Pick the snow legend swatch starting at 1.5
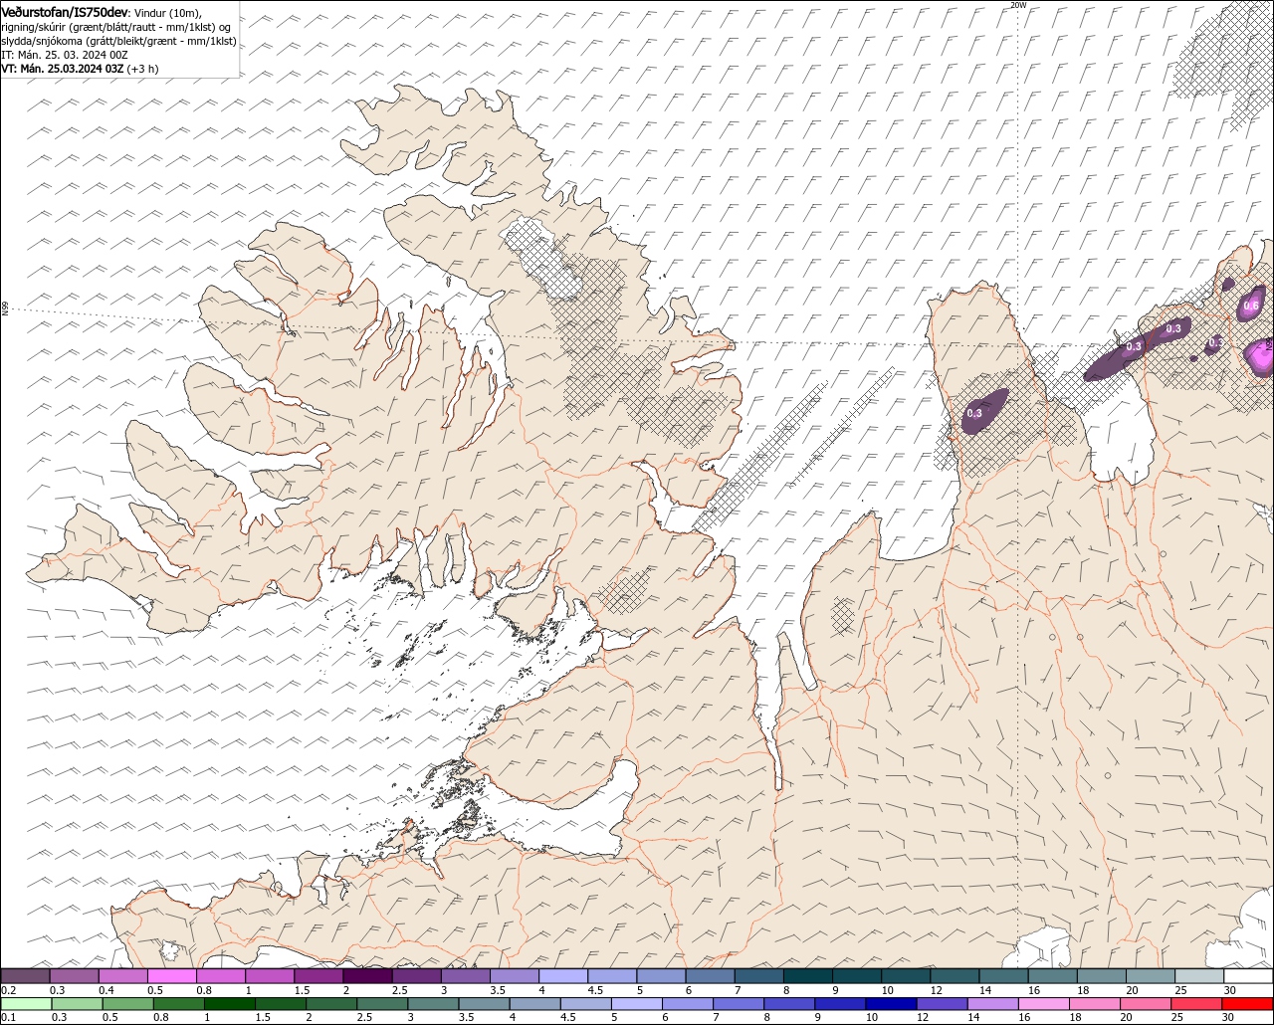The width and height of the screenshot is (1274, 1025). tap(318, 976)
